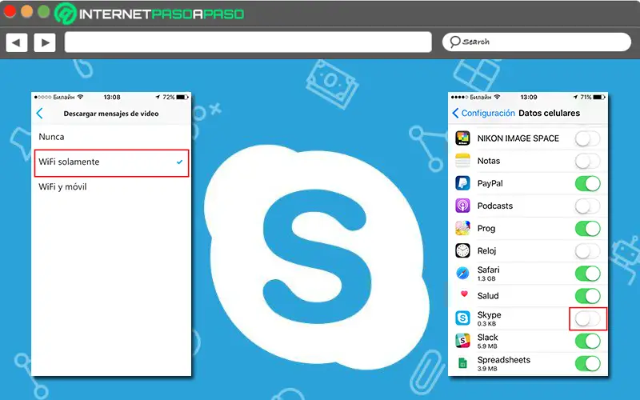Click the InternetPasoaPaso logo
Image resolution: width=640 pixels, height=400 pixels.
150,14
